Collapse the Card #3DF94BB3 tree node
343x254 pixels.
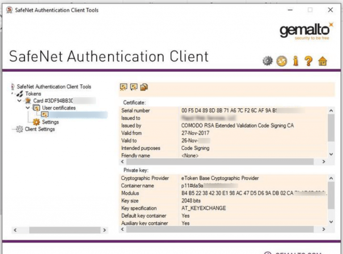click(x=19, y=101)
